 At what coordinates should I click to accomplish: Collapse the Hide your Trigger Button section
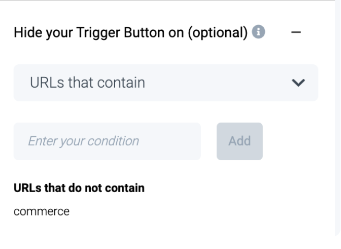tap(296, 32)
